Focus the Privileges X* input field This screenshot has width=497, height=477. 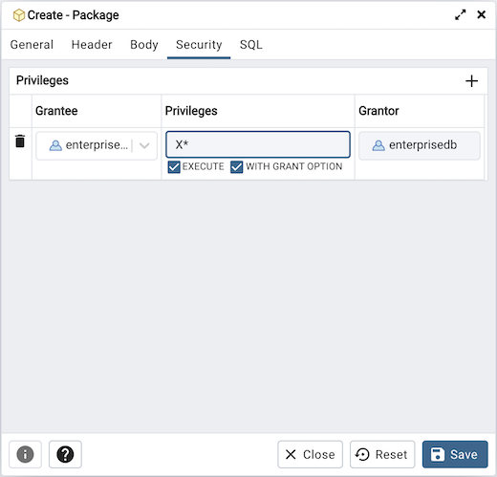click(x=258, y=144)
